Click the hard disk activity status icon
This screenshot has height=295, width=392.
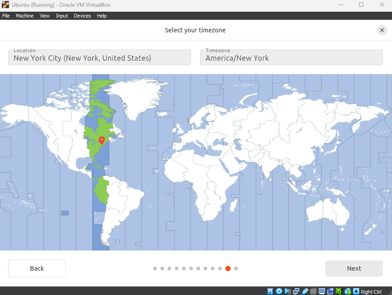tap(270, 291)
